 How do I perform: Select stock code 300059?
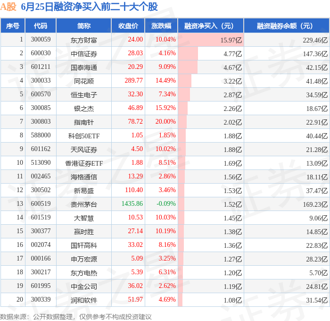(x=41, y=39)
